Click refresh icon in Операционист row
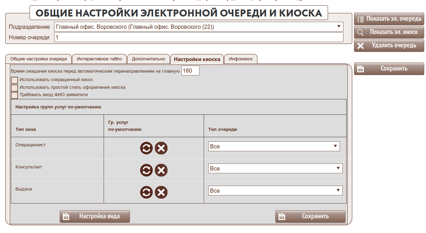This screenshot has width=426, height=233. coord(146,148)
